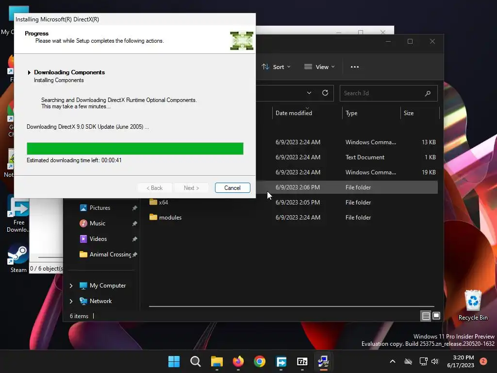Open the network status tray icon
This screenshot has width=497, height=373.
(423, 361)
